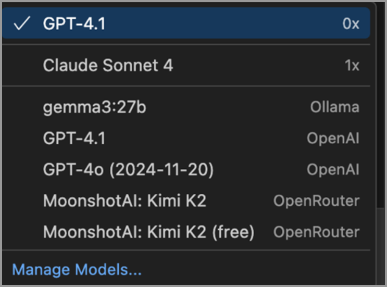Select the GPT-4o (2024-11-20) model
Screen dimensions: 387x287
128,169
